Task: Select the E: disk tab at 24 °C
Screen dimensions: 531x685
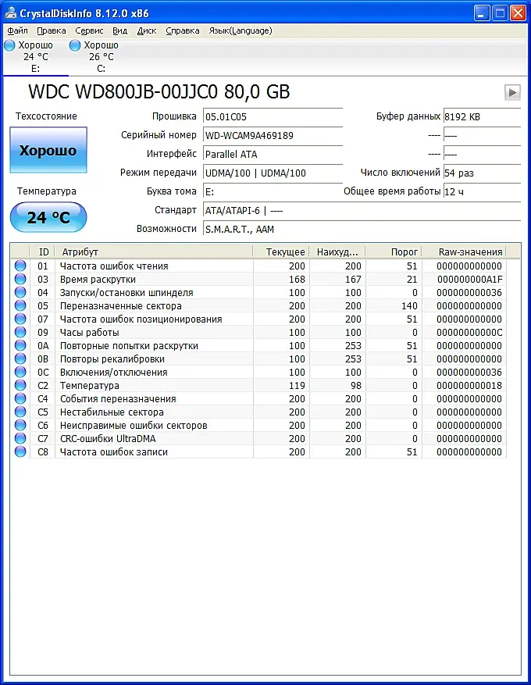Action: [x=35, y=57]
